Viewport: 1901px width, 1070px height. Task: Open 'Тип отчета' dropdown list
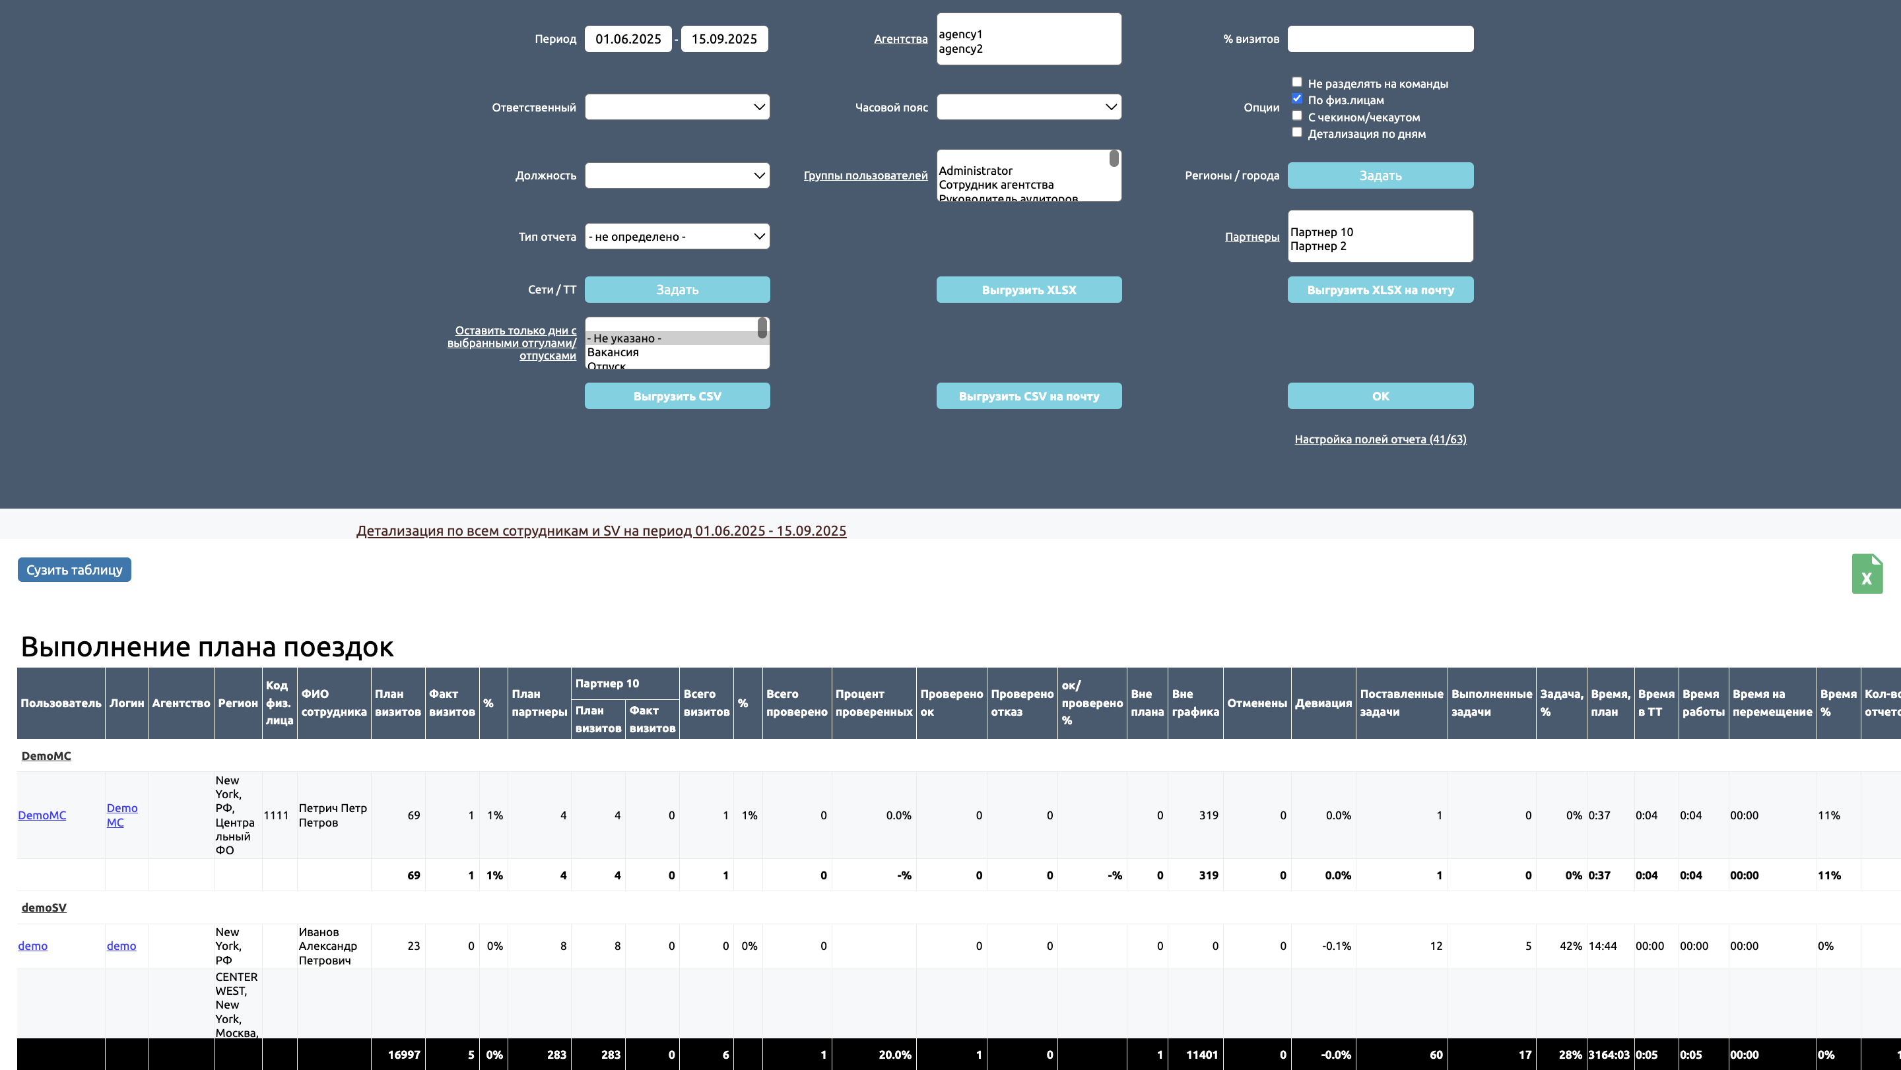677,237
